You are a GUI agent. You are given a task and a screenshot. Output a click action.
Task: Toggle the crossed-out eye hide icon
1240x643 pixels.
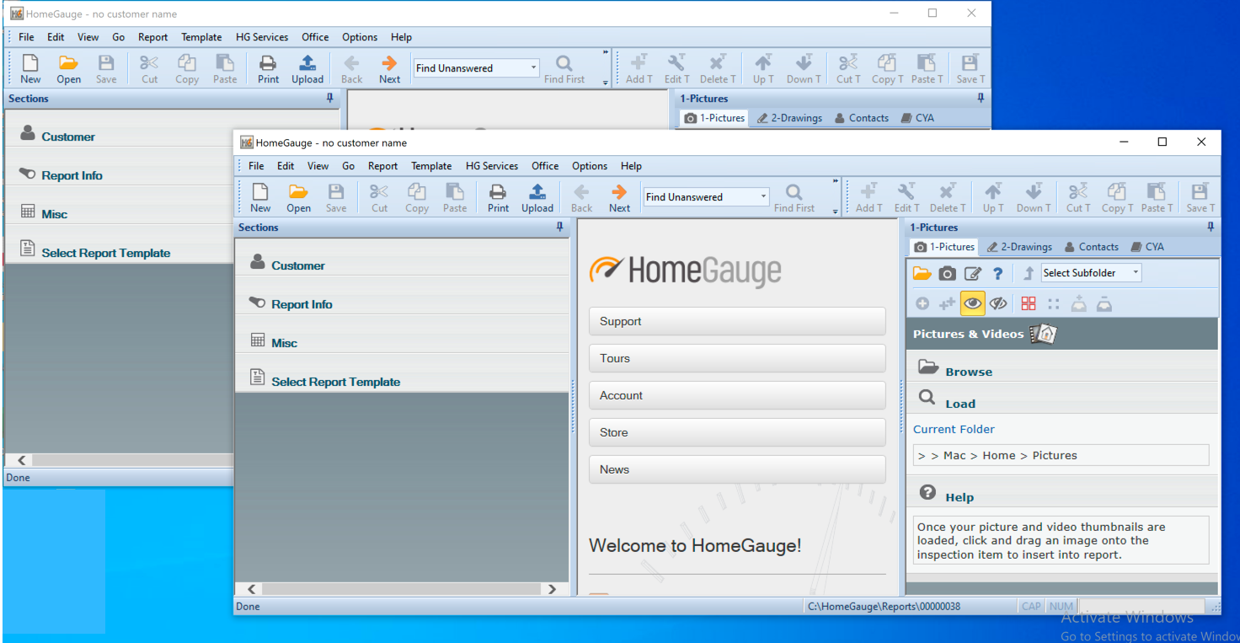click(x=998, y=303)
